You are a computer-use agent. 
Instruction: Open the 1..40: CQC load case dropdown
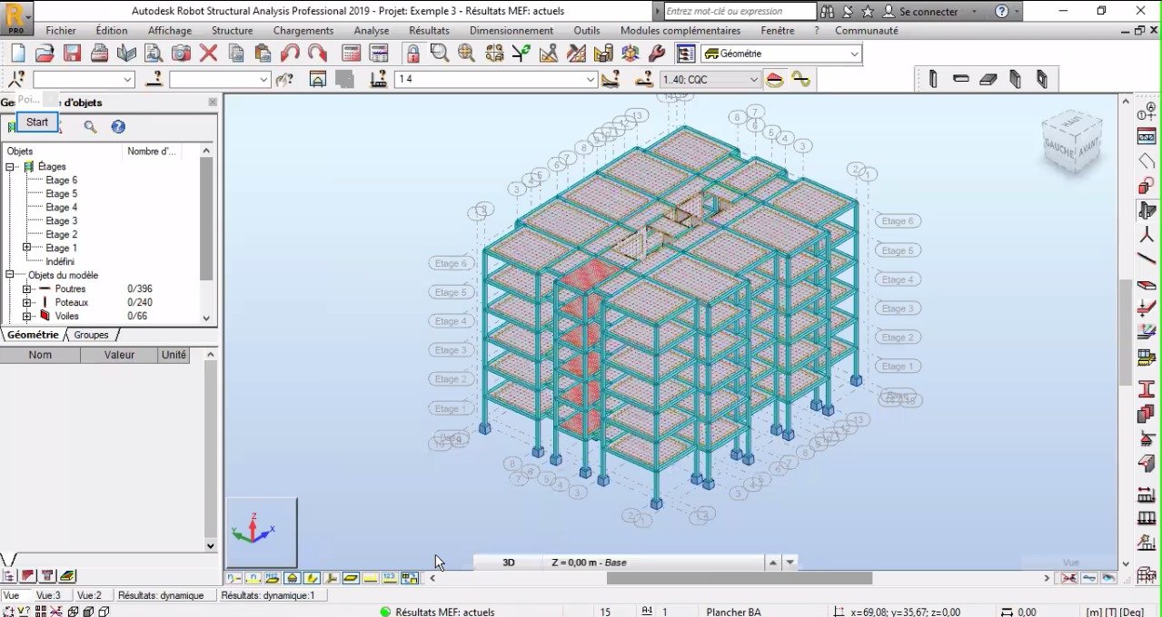[x=710, y=80]
